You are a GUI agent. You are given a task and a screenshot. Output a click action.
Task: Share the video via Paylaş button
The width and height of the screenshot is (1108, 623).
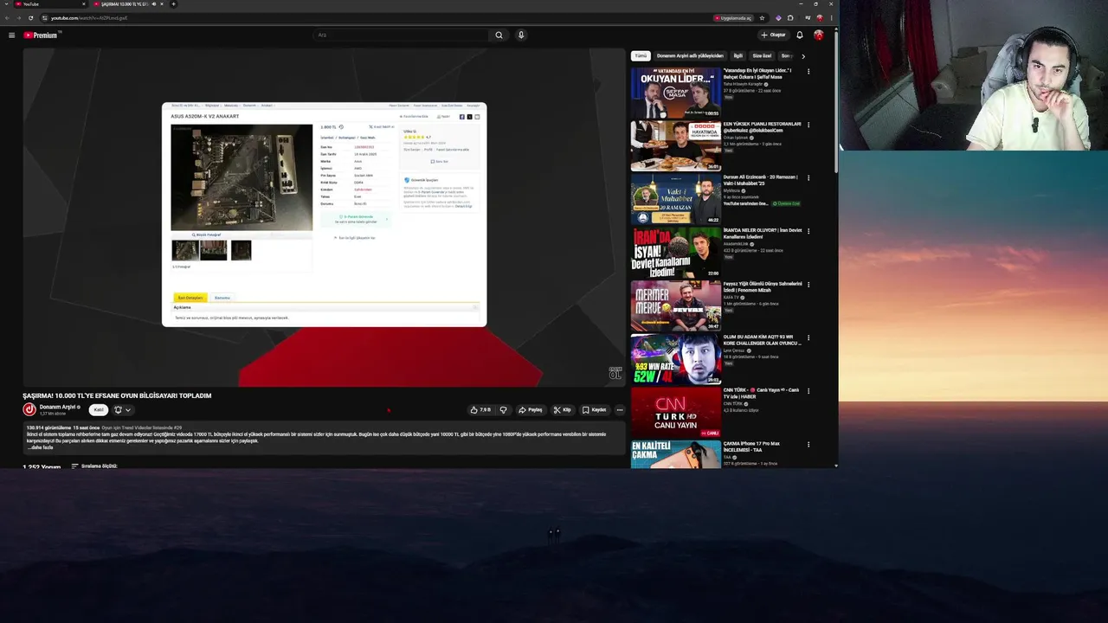530,410
